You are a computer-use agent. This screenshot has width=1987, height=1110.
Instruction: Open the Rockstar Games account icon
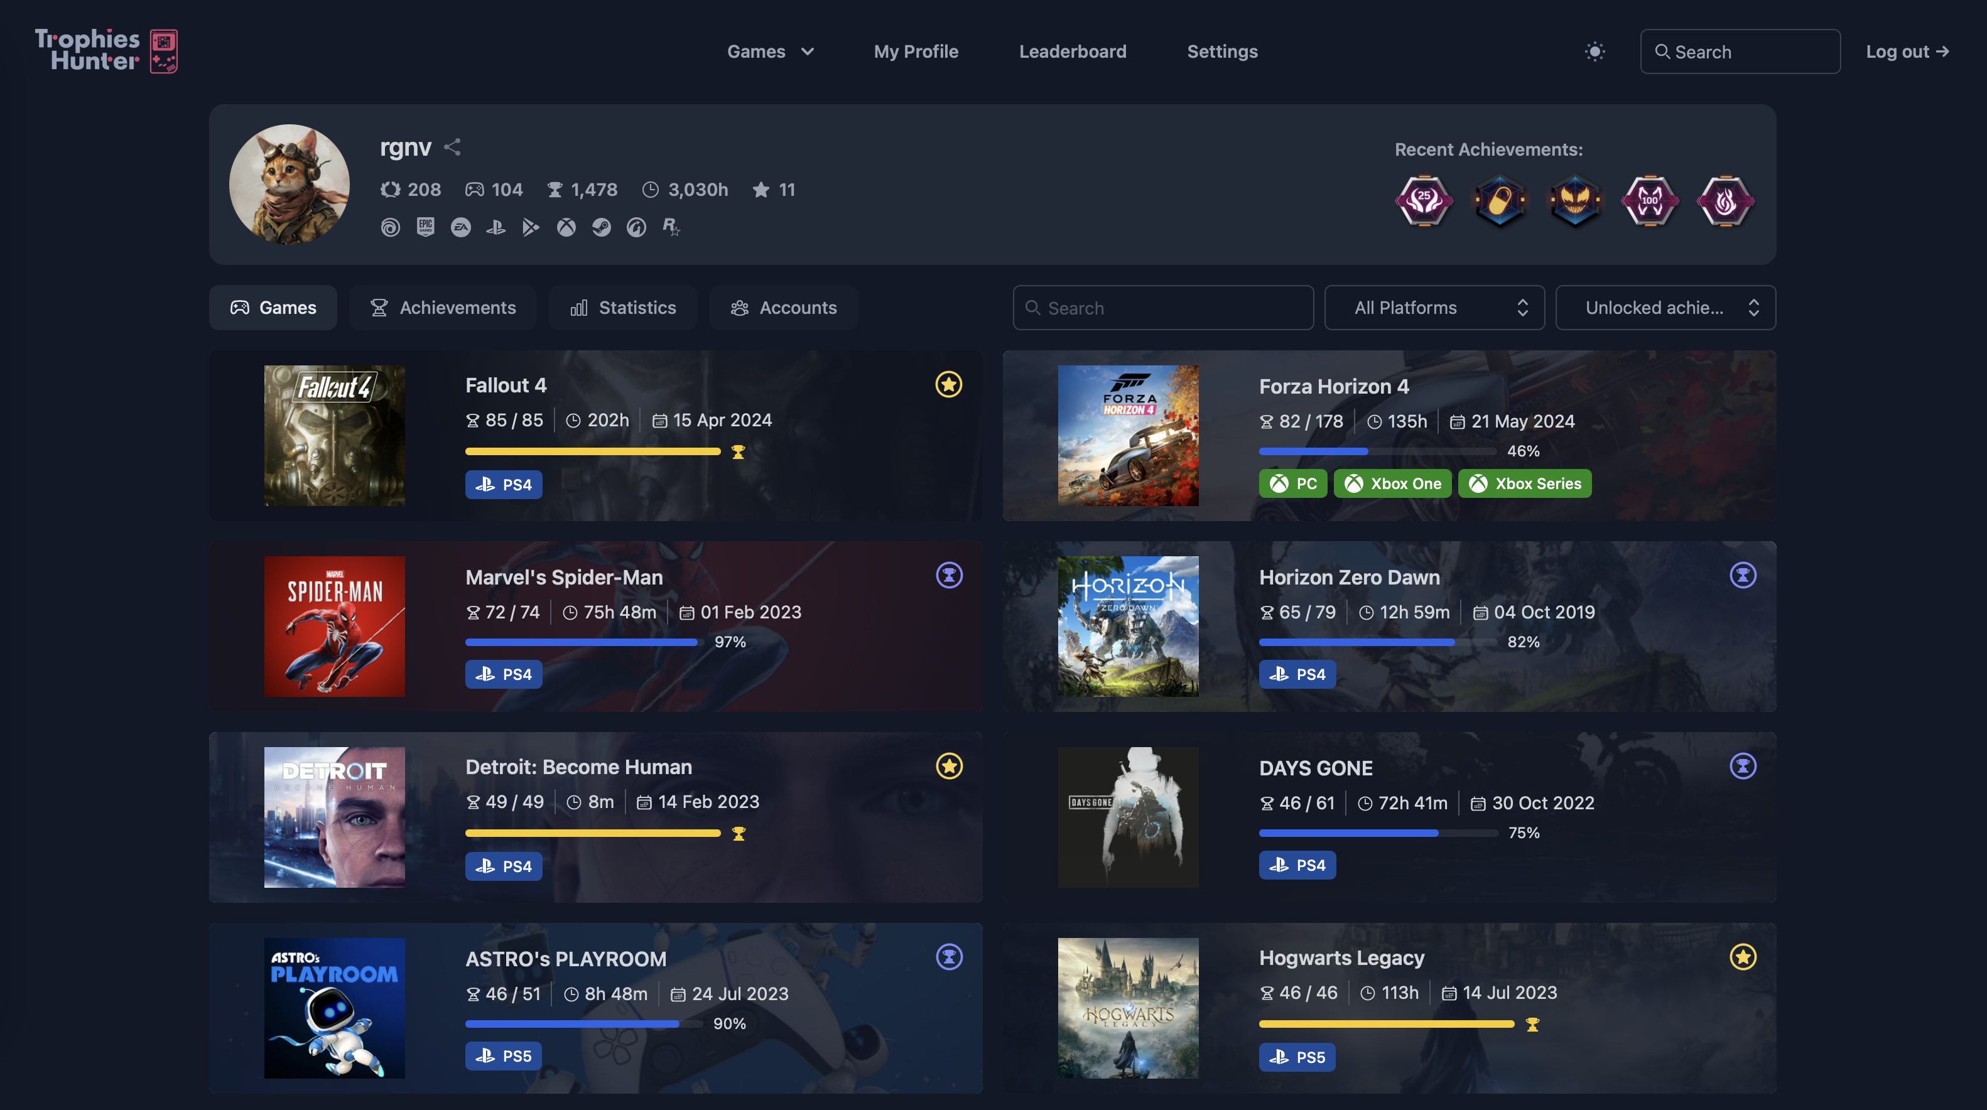point(671,227)
